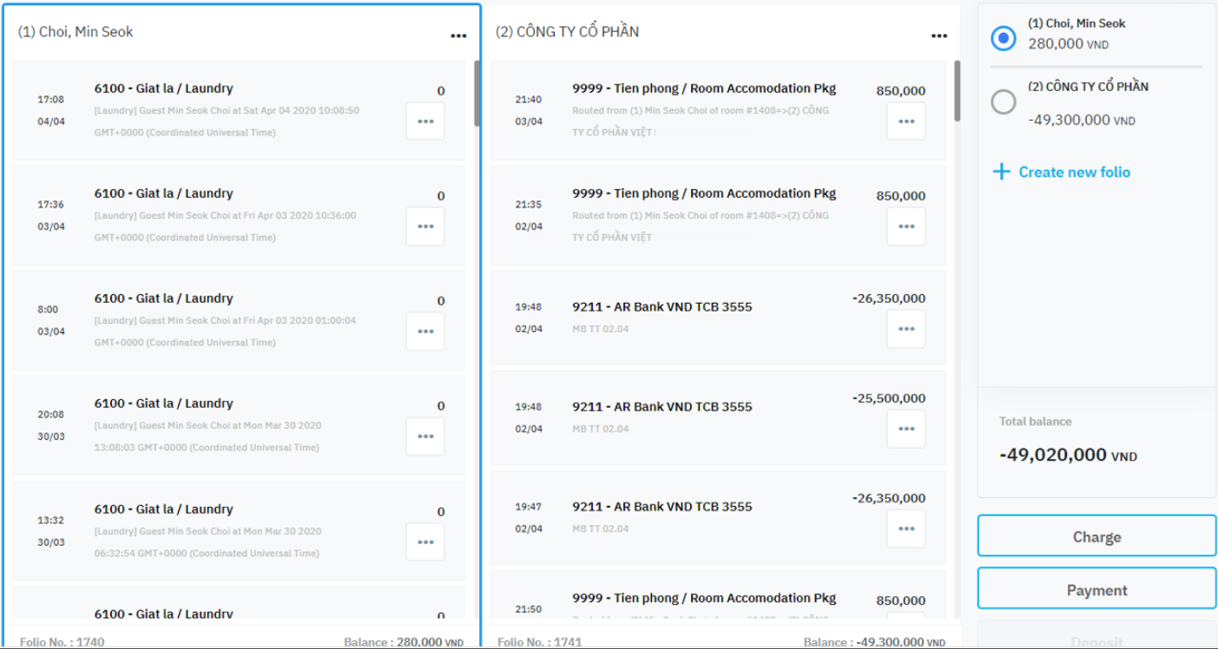This screenshot has height=649, width=1218.
Task: Select the Choi, Min Seok folio radio button
Action: point(1003,38)
